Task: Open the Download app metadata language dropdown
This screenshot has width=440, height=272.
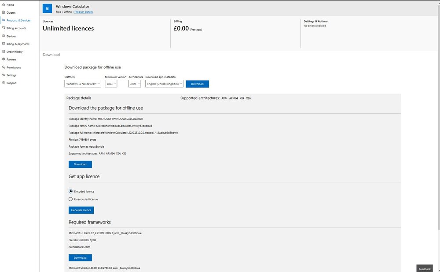Action: coord(164,84)
